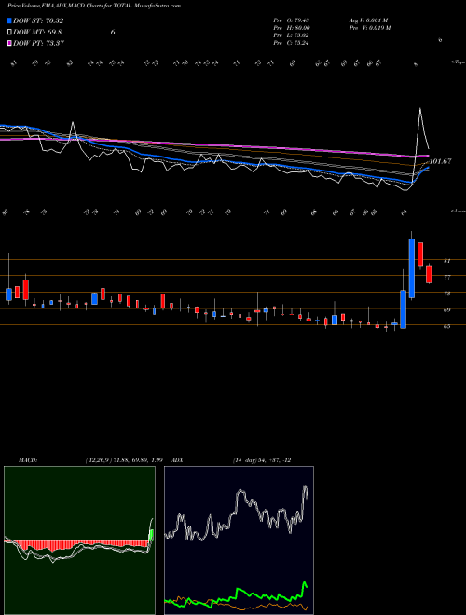Click the 81 price axis label
This screenshot has width=466, height=615.
(x=446, y=260)
